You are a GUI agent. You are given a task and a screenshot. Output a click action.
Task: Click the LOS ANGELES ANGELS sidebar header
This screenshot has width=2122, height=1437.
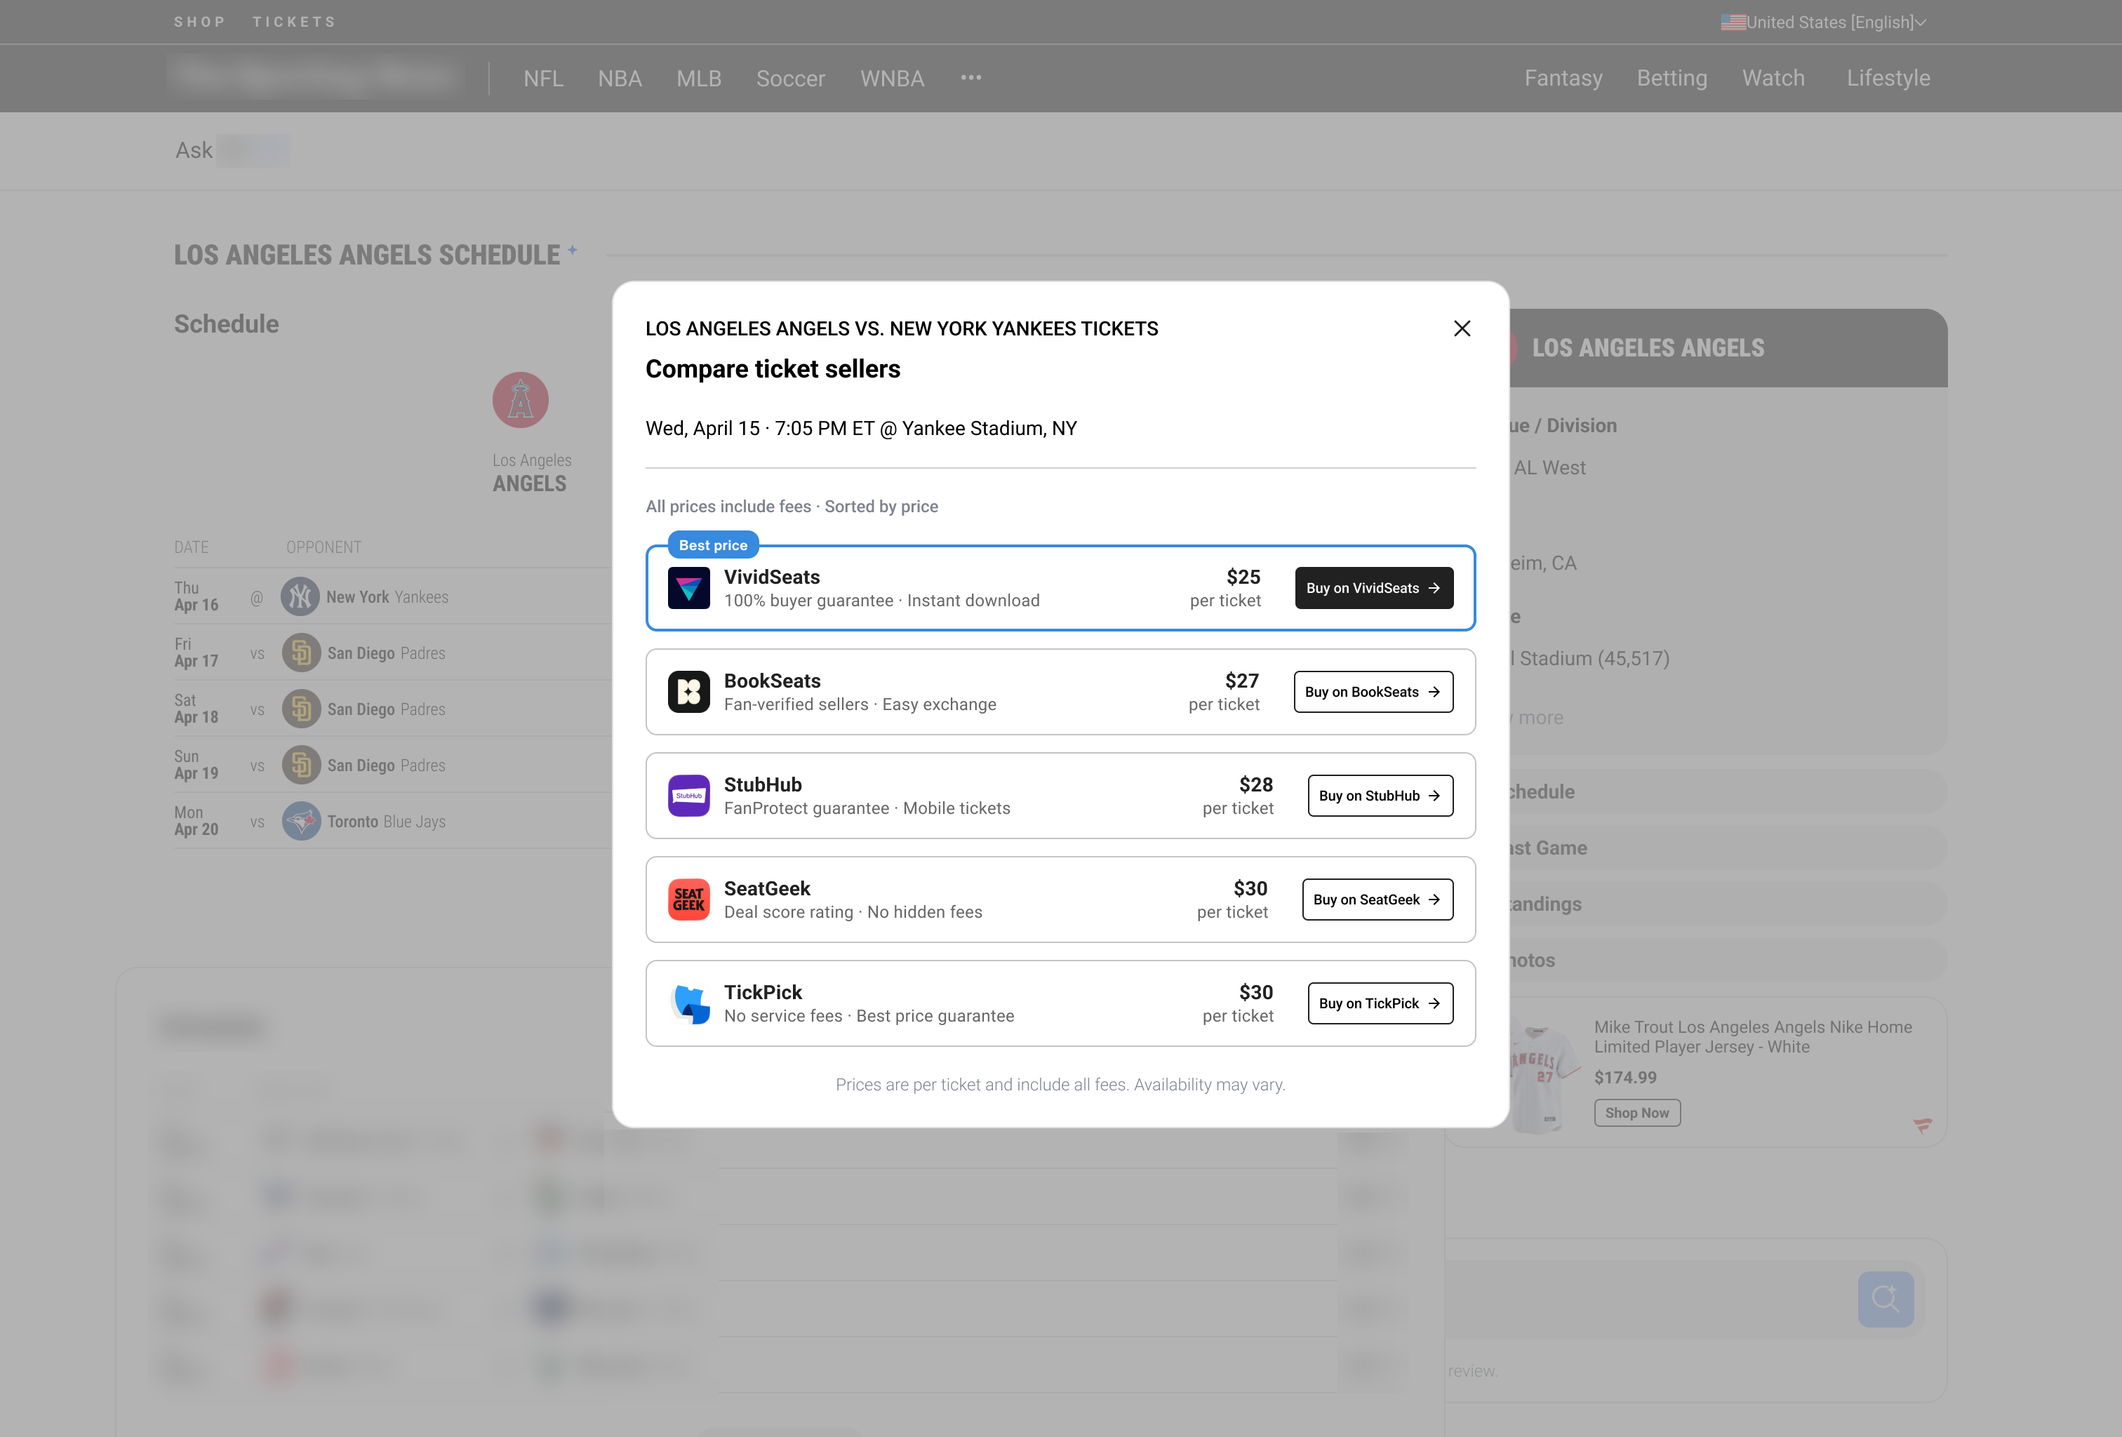pyautogui.click(x=1648, y=348)
